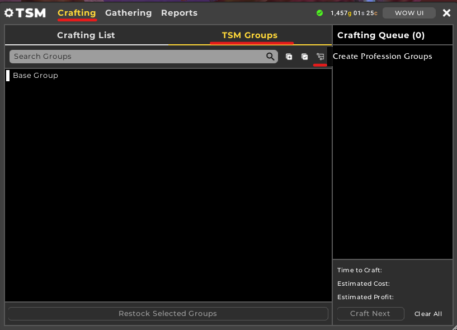Click Clear All in the crafting queue
This screenshot has width=457, height=330.
click(x=428, y=314)
